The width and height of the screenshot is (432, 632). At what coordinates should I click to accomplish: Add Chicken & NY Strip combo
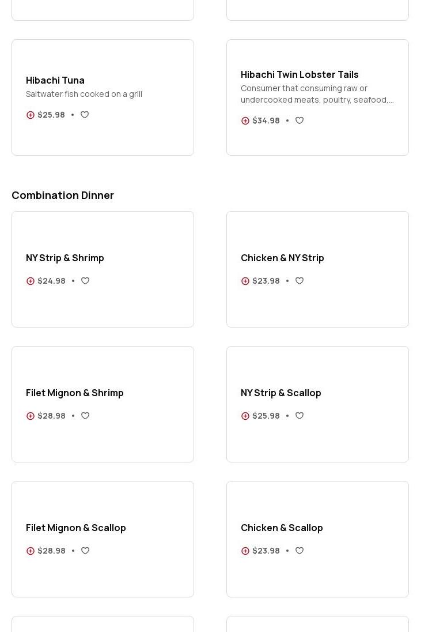tap(245, 281)
